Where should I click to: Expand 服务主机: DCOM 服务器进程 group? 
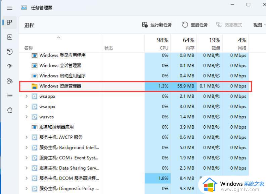(x=27, y=178)
